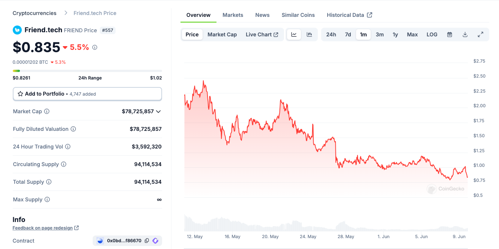Switch to line chart view icon
The width and height of the screenshot is (499, 249).
(294, 34)
